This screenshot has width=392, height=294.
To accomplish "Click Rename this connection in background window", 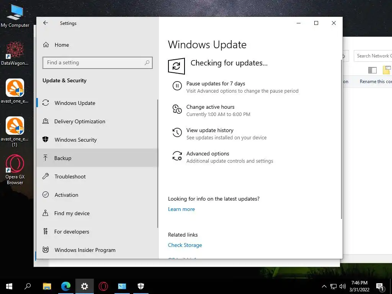I will coord(376,82).
